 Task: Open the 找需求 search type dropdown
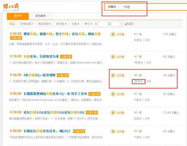(x=114, y=7)
